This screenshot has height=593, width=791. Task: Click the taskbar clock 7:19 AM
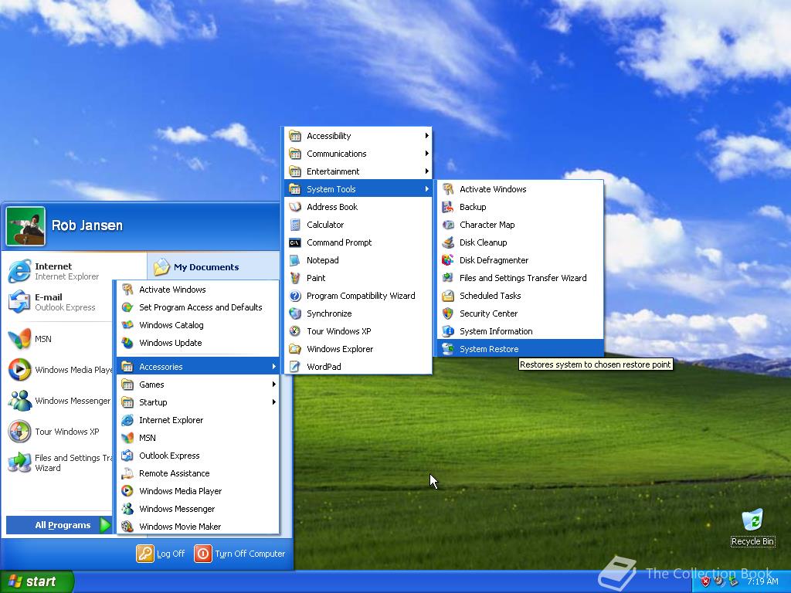pos(762,581)
